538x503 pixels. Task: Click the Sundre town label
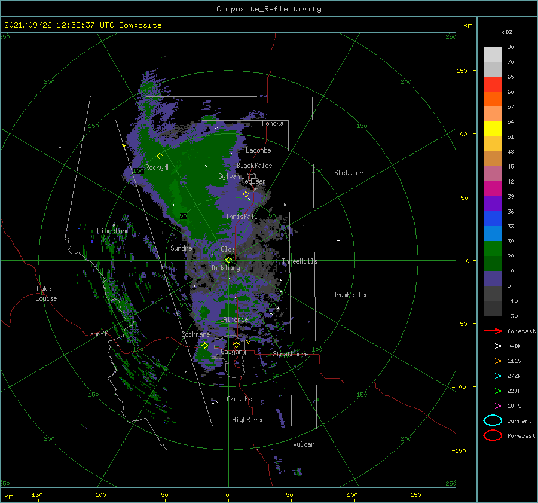pos(181,248)
